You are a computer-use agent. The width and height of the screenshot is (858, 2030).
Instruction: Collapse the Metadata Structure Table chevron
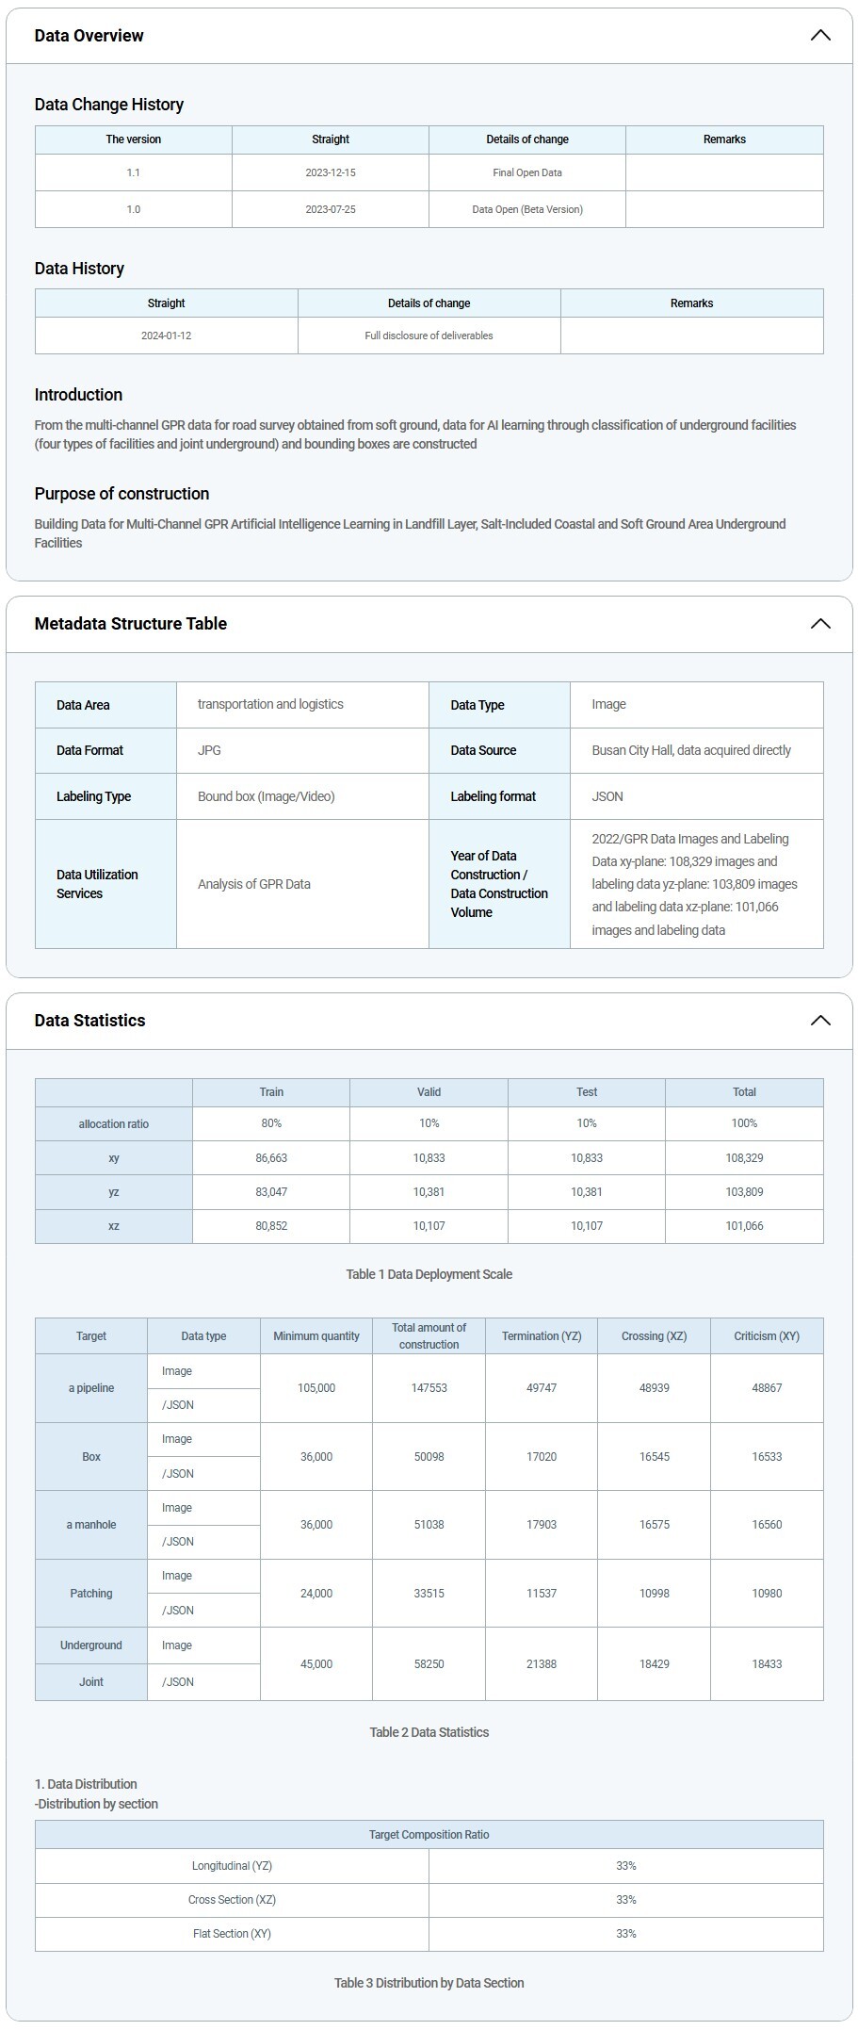coord(819,624)
